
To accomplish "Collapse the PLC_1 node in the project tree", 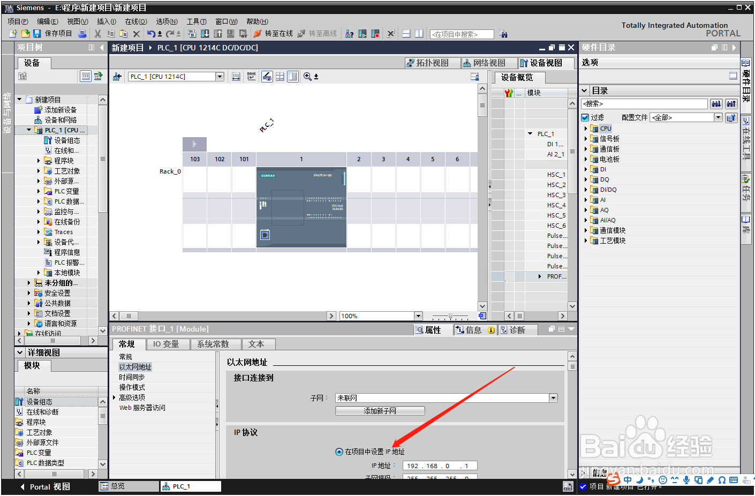I will 29,130.
